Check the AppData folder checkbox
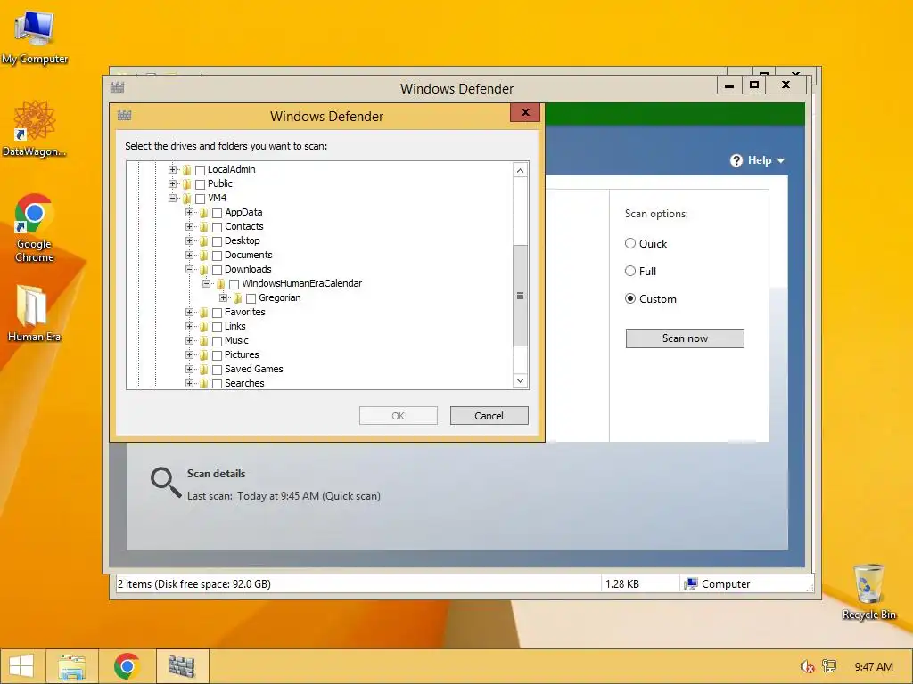Image resolution: width=913 pixels, height=684 pixels. click(218, 213)
